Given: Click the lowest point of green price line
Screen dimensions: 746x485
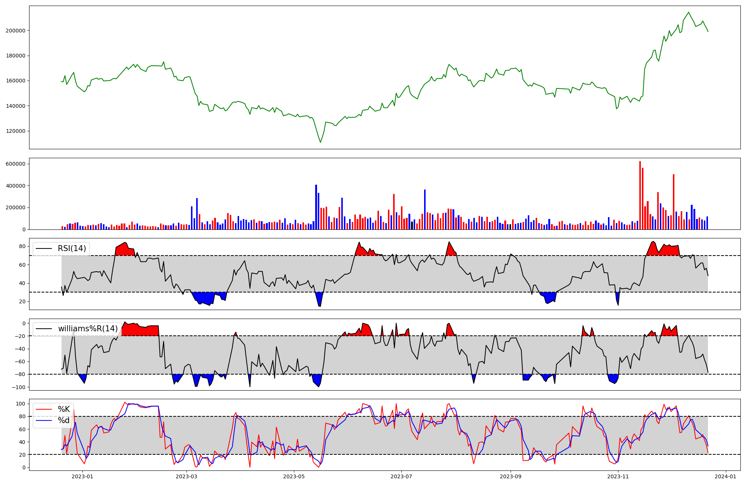Looking at the screenshot, I should point(320,142).
